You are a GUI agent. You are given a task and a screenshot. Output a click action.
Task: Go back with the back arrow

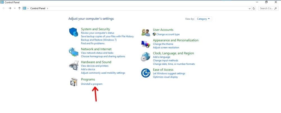pyautogui.click(x=4, y=8)
